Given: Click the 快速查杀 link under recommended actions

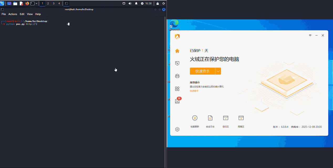Looking at the screenshot, I should [194, 91].
